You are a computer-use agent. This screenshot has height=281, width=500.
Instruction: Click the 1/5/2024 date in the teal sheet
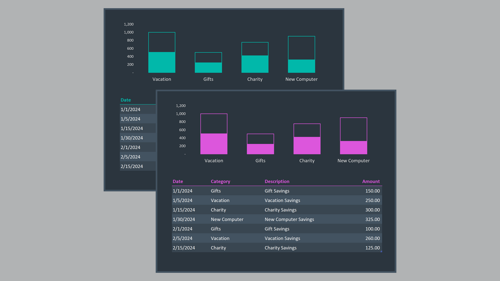(130, 119)
